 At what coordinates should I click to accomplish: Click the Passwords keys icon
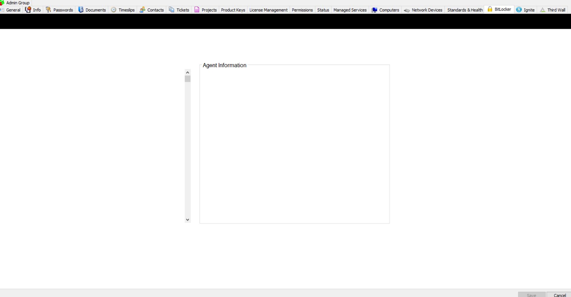[x=48, y=10]
